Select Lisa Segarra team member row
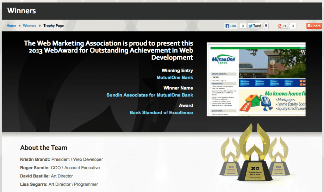 coord(59,184)
